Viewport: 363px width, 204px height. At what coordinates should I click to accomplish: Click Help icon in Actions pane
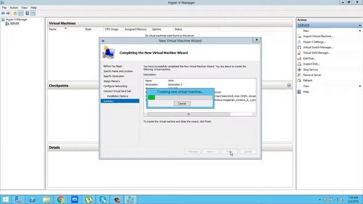click(x=299, y=92)
